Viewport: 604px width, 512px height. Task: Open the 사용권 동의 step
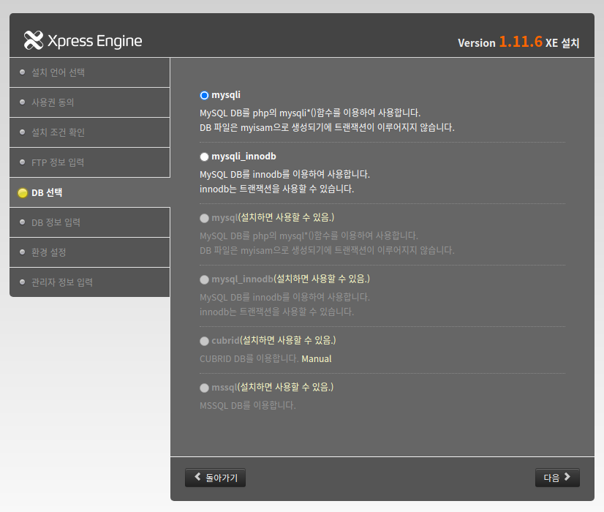pos(90,102)
